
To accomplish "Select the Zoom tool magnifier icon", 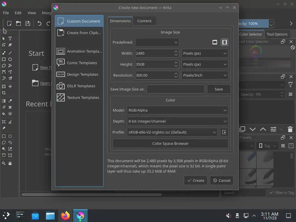I will tap(3, 163).
